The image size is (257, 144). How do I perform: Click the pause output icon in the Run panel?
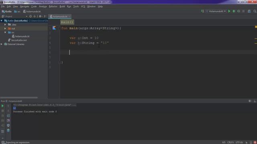tap(3, 116)
